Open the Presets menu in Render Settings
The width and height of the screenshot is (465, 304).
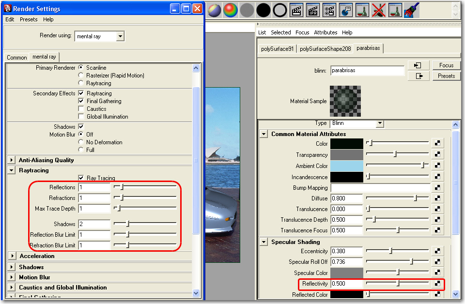[29, 19]
